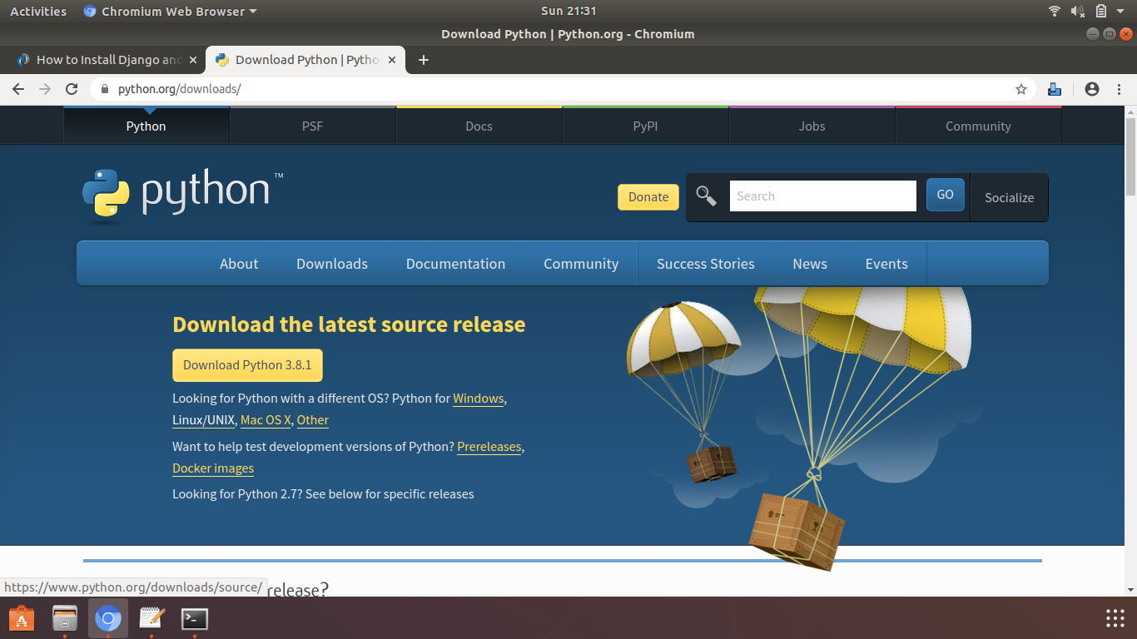Reload the python.org page
Image resolution: width=1137 pixels, height=639 pixels.
72,89
